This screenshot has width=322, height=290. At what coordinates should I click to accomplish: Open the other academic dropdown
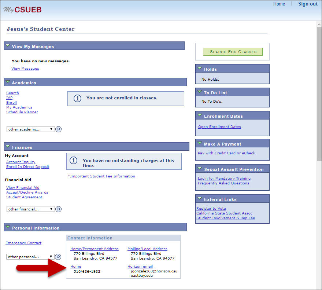click(x=31, y=129)
